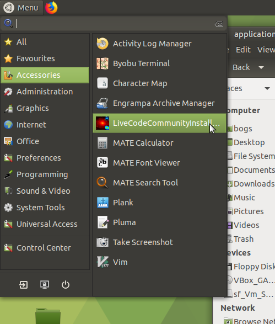Launch Vim icon
The width and height of the screenshot is (275, 324).
click(x=103, y=262)
